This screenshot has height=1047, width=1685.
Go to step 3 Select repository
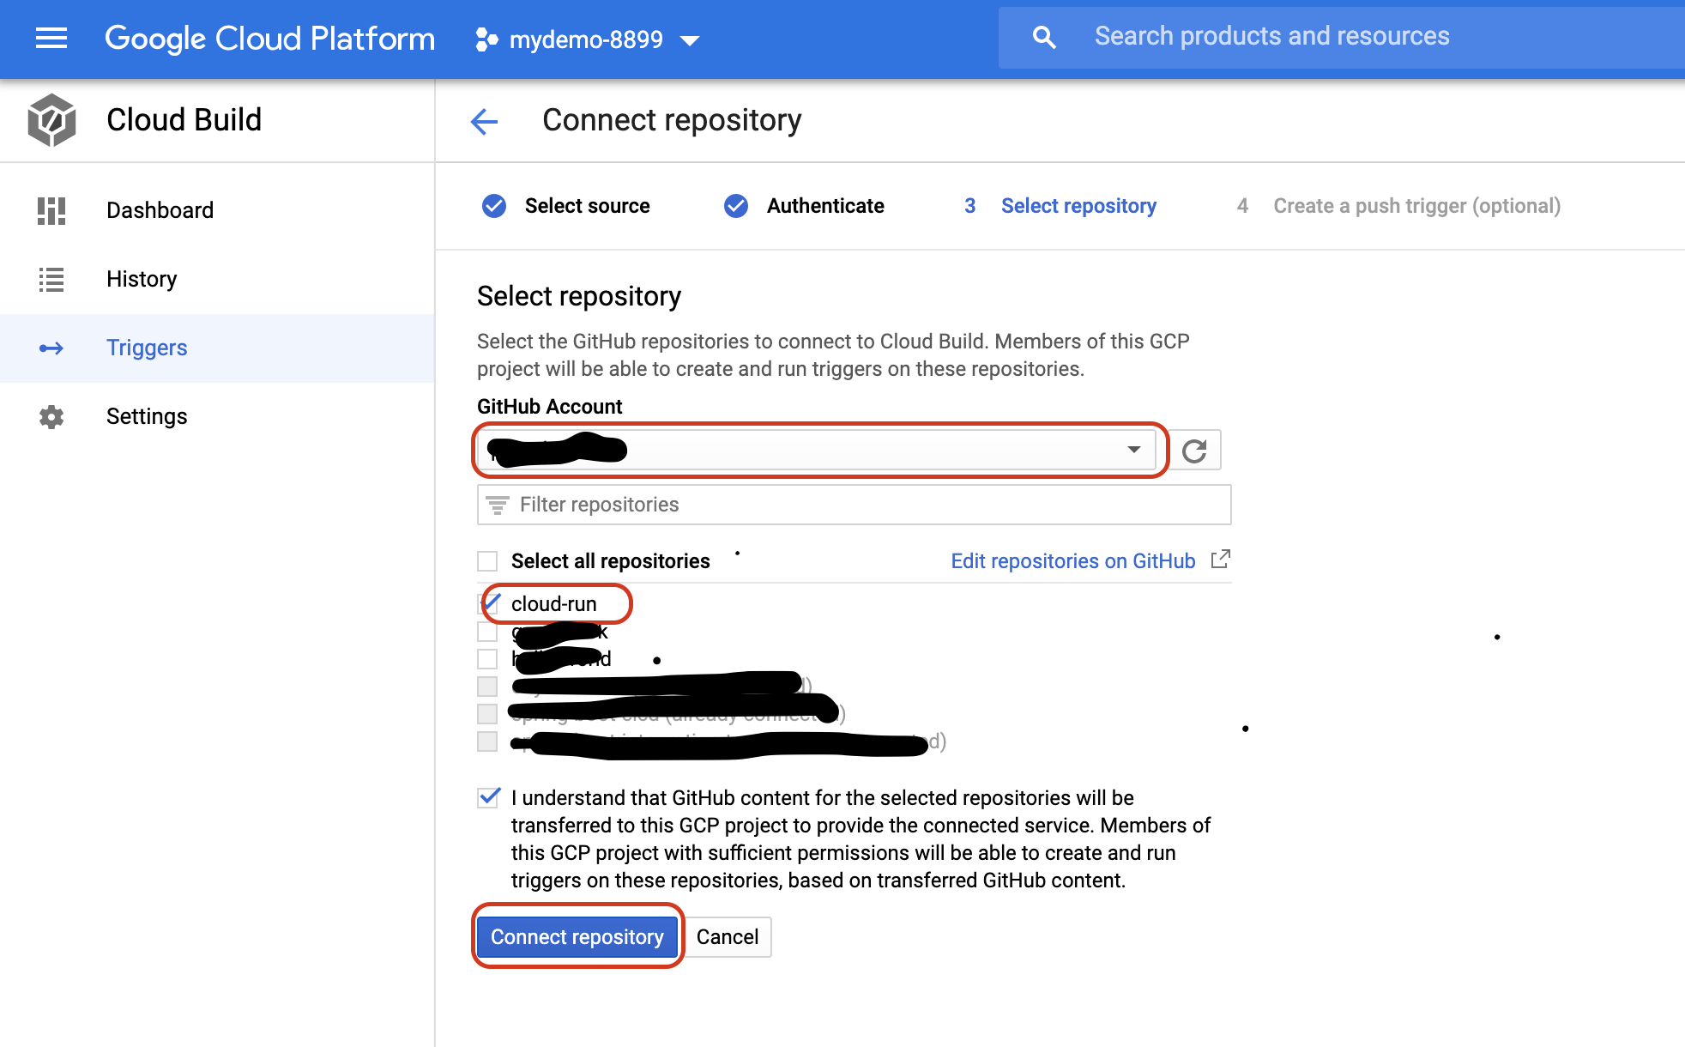tap(1078, 206)
